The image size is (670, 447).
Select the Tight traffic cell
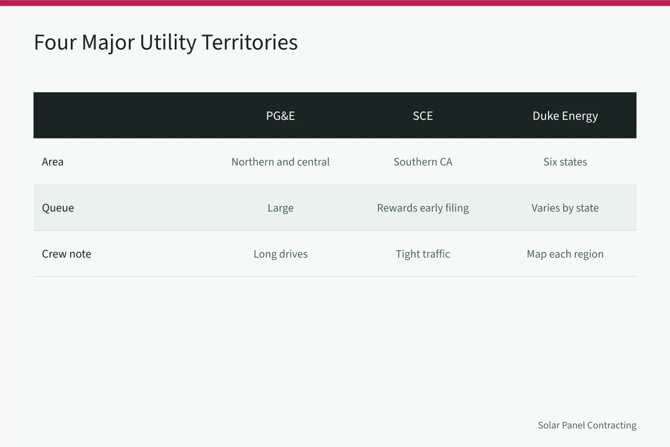[423, 254]
